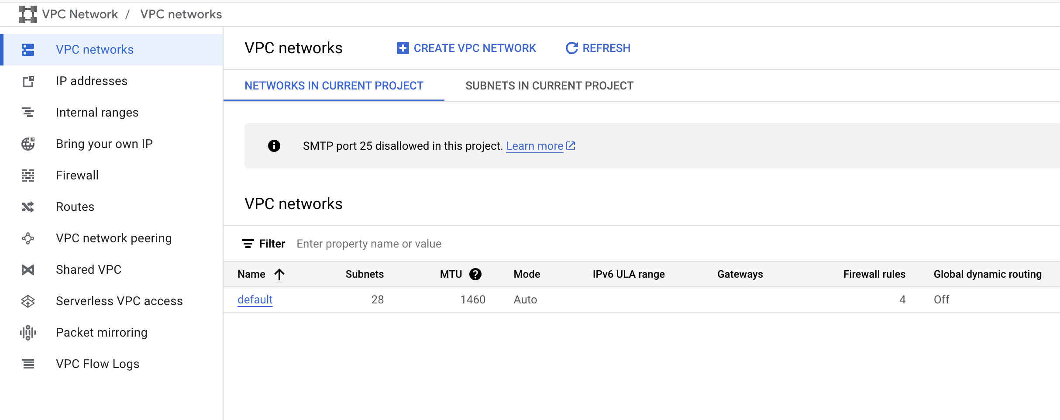Click the Filter lines icon
The height and width of the screenshot is (420, 1060).
point(248,244)
